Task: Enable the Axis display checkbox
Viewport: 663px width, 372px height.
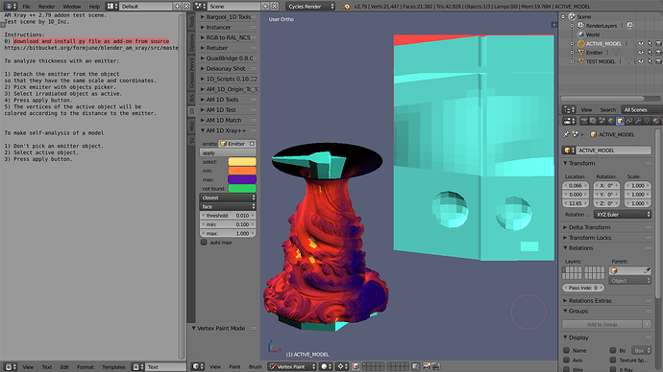Action: [567, 360]
